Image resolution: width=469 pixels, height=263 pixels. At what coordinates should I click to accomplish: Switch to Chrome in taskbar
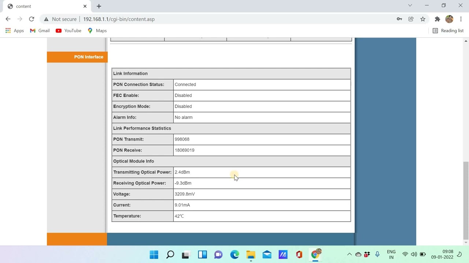pyautogui.click(x=315, y=255)
